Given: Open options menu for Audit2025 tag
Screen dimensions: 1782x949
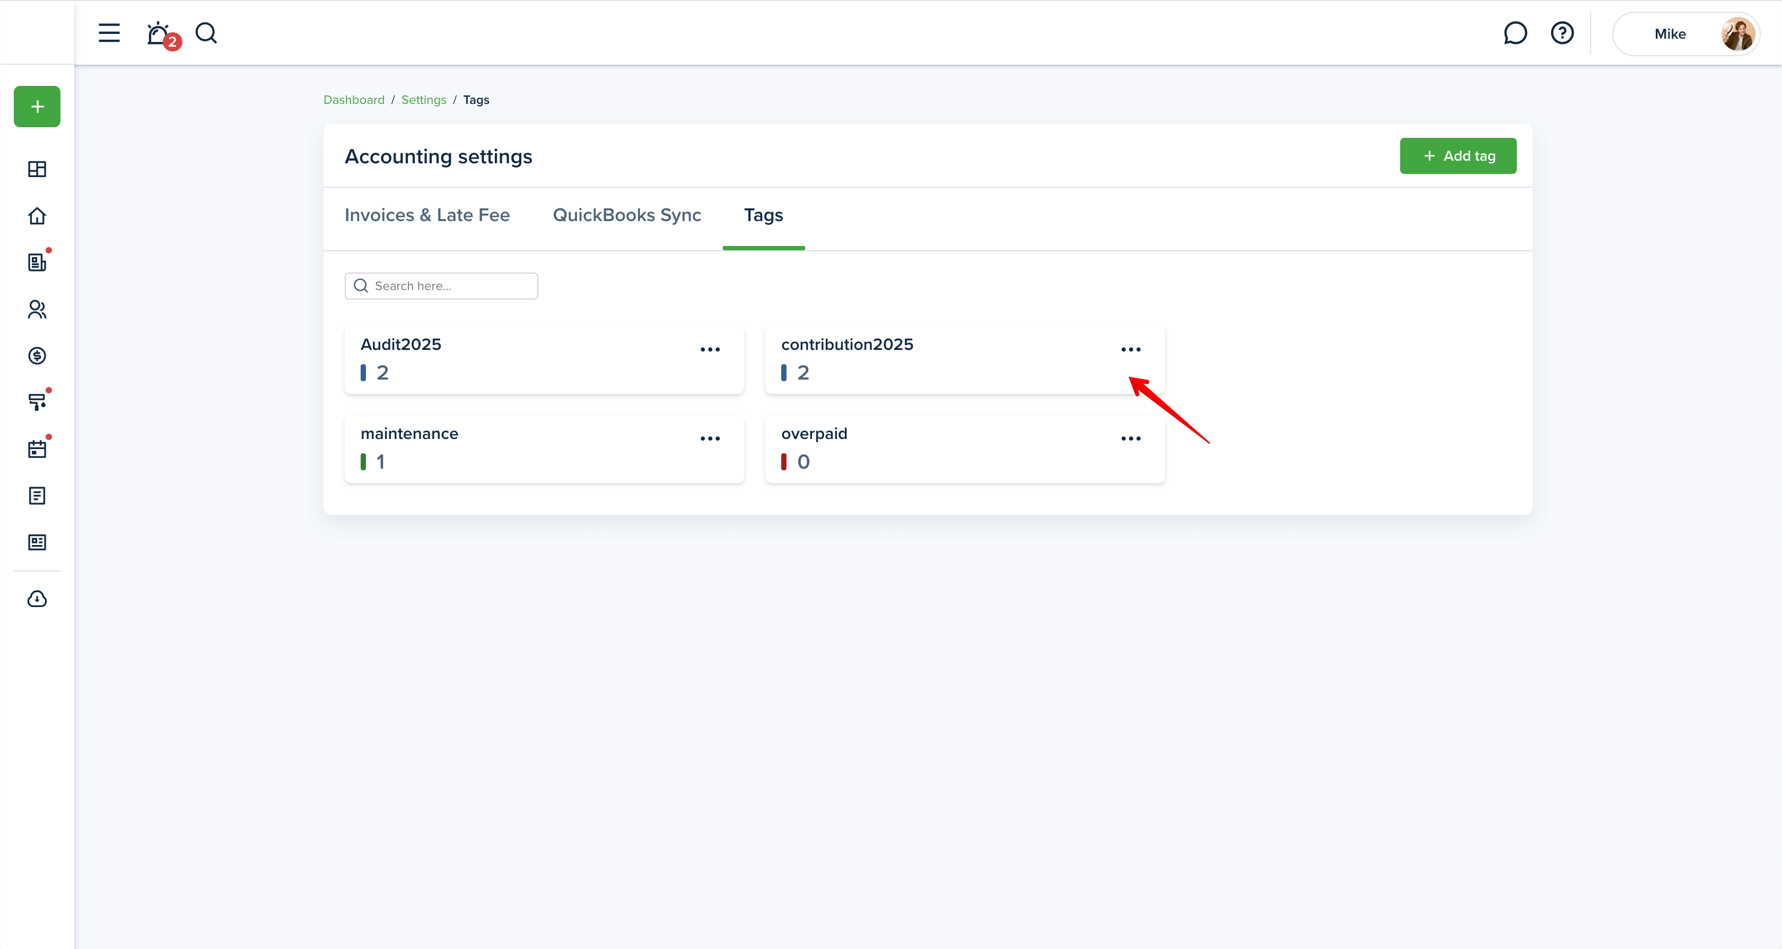Looking at the screenshot, I should coord(710,349).
